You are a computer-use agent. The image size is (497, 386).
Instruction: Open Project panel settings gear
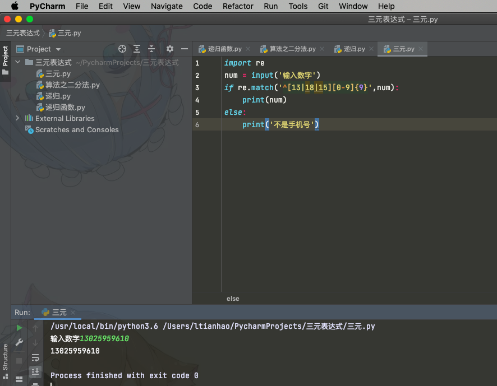click(x=170, y=49)
